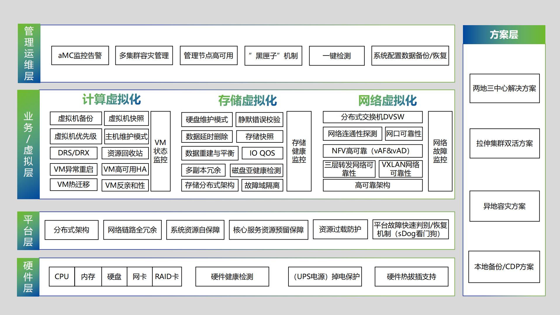
Task: Click the 多副本冗余 box
Action: tap(203, 170)
